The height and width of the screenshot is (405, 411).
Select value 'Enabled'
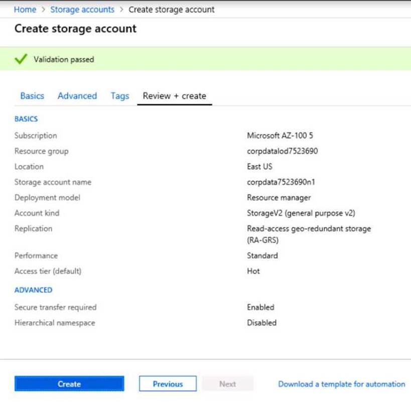click(260, 307)
